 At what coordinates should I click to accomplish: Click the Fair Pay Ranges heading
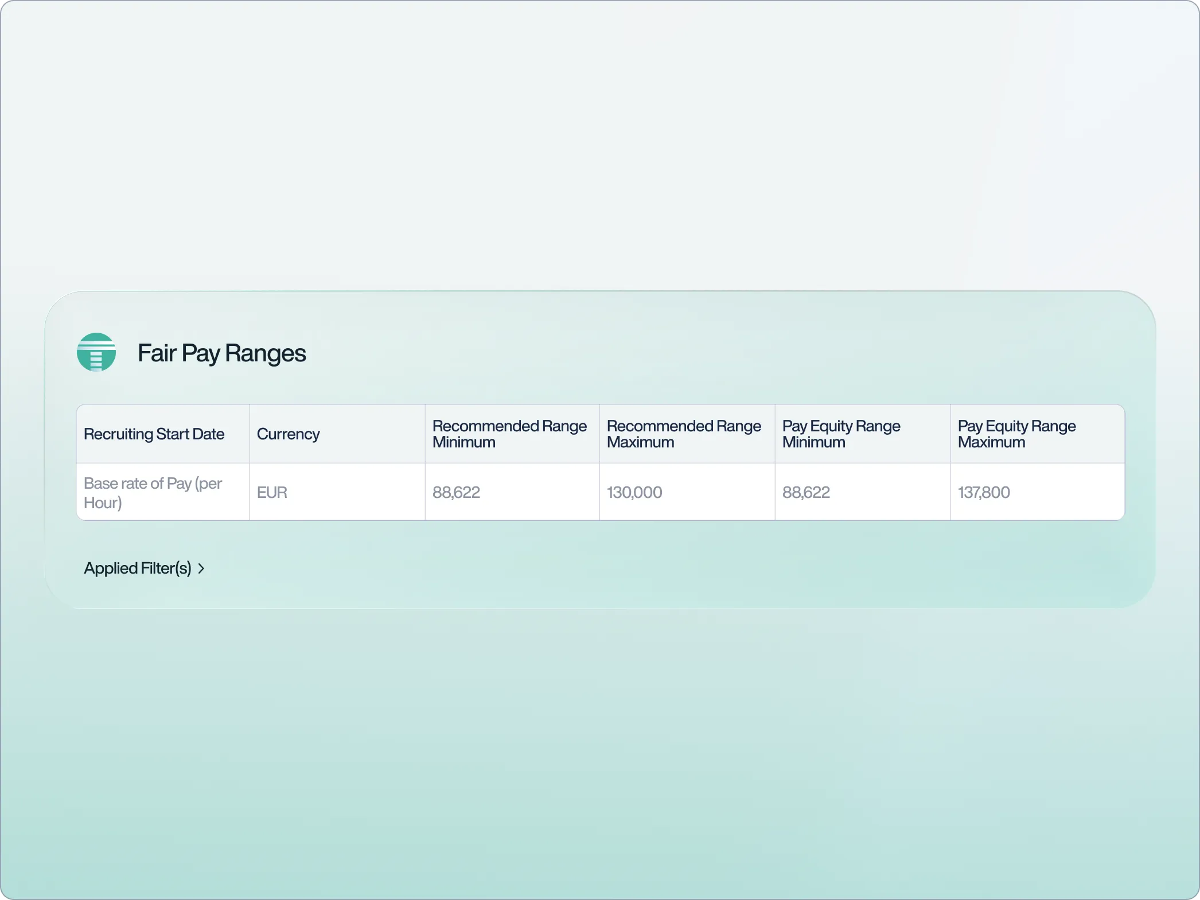221,353
